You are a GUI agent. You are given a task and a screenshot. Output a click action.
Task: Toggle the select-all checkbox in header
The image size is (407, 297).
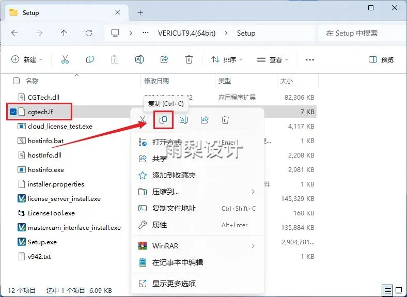(x=16, y=81)
